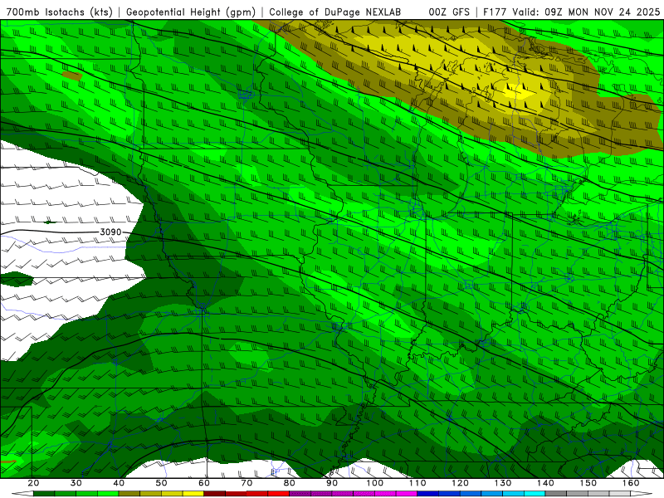This screenshot has width=664, height=498.
Task: Click the "700mb Isotachs (kts)" title text
Action: point(59,12)
